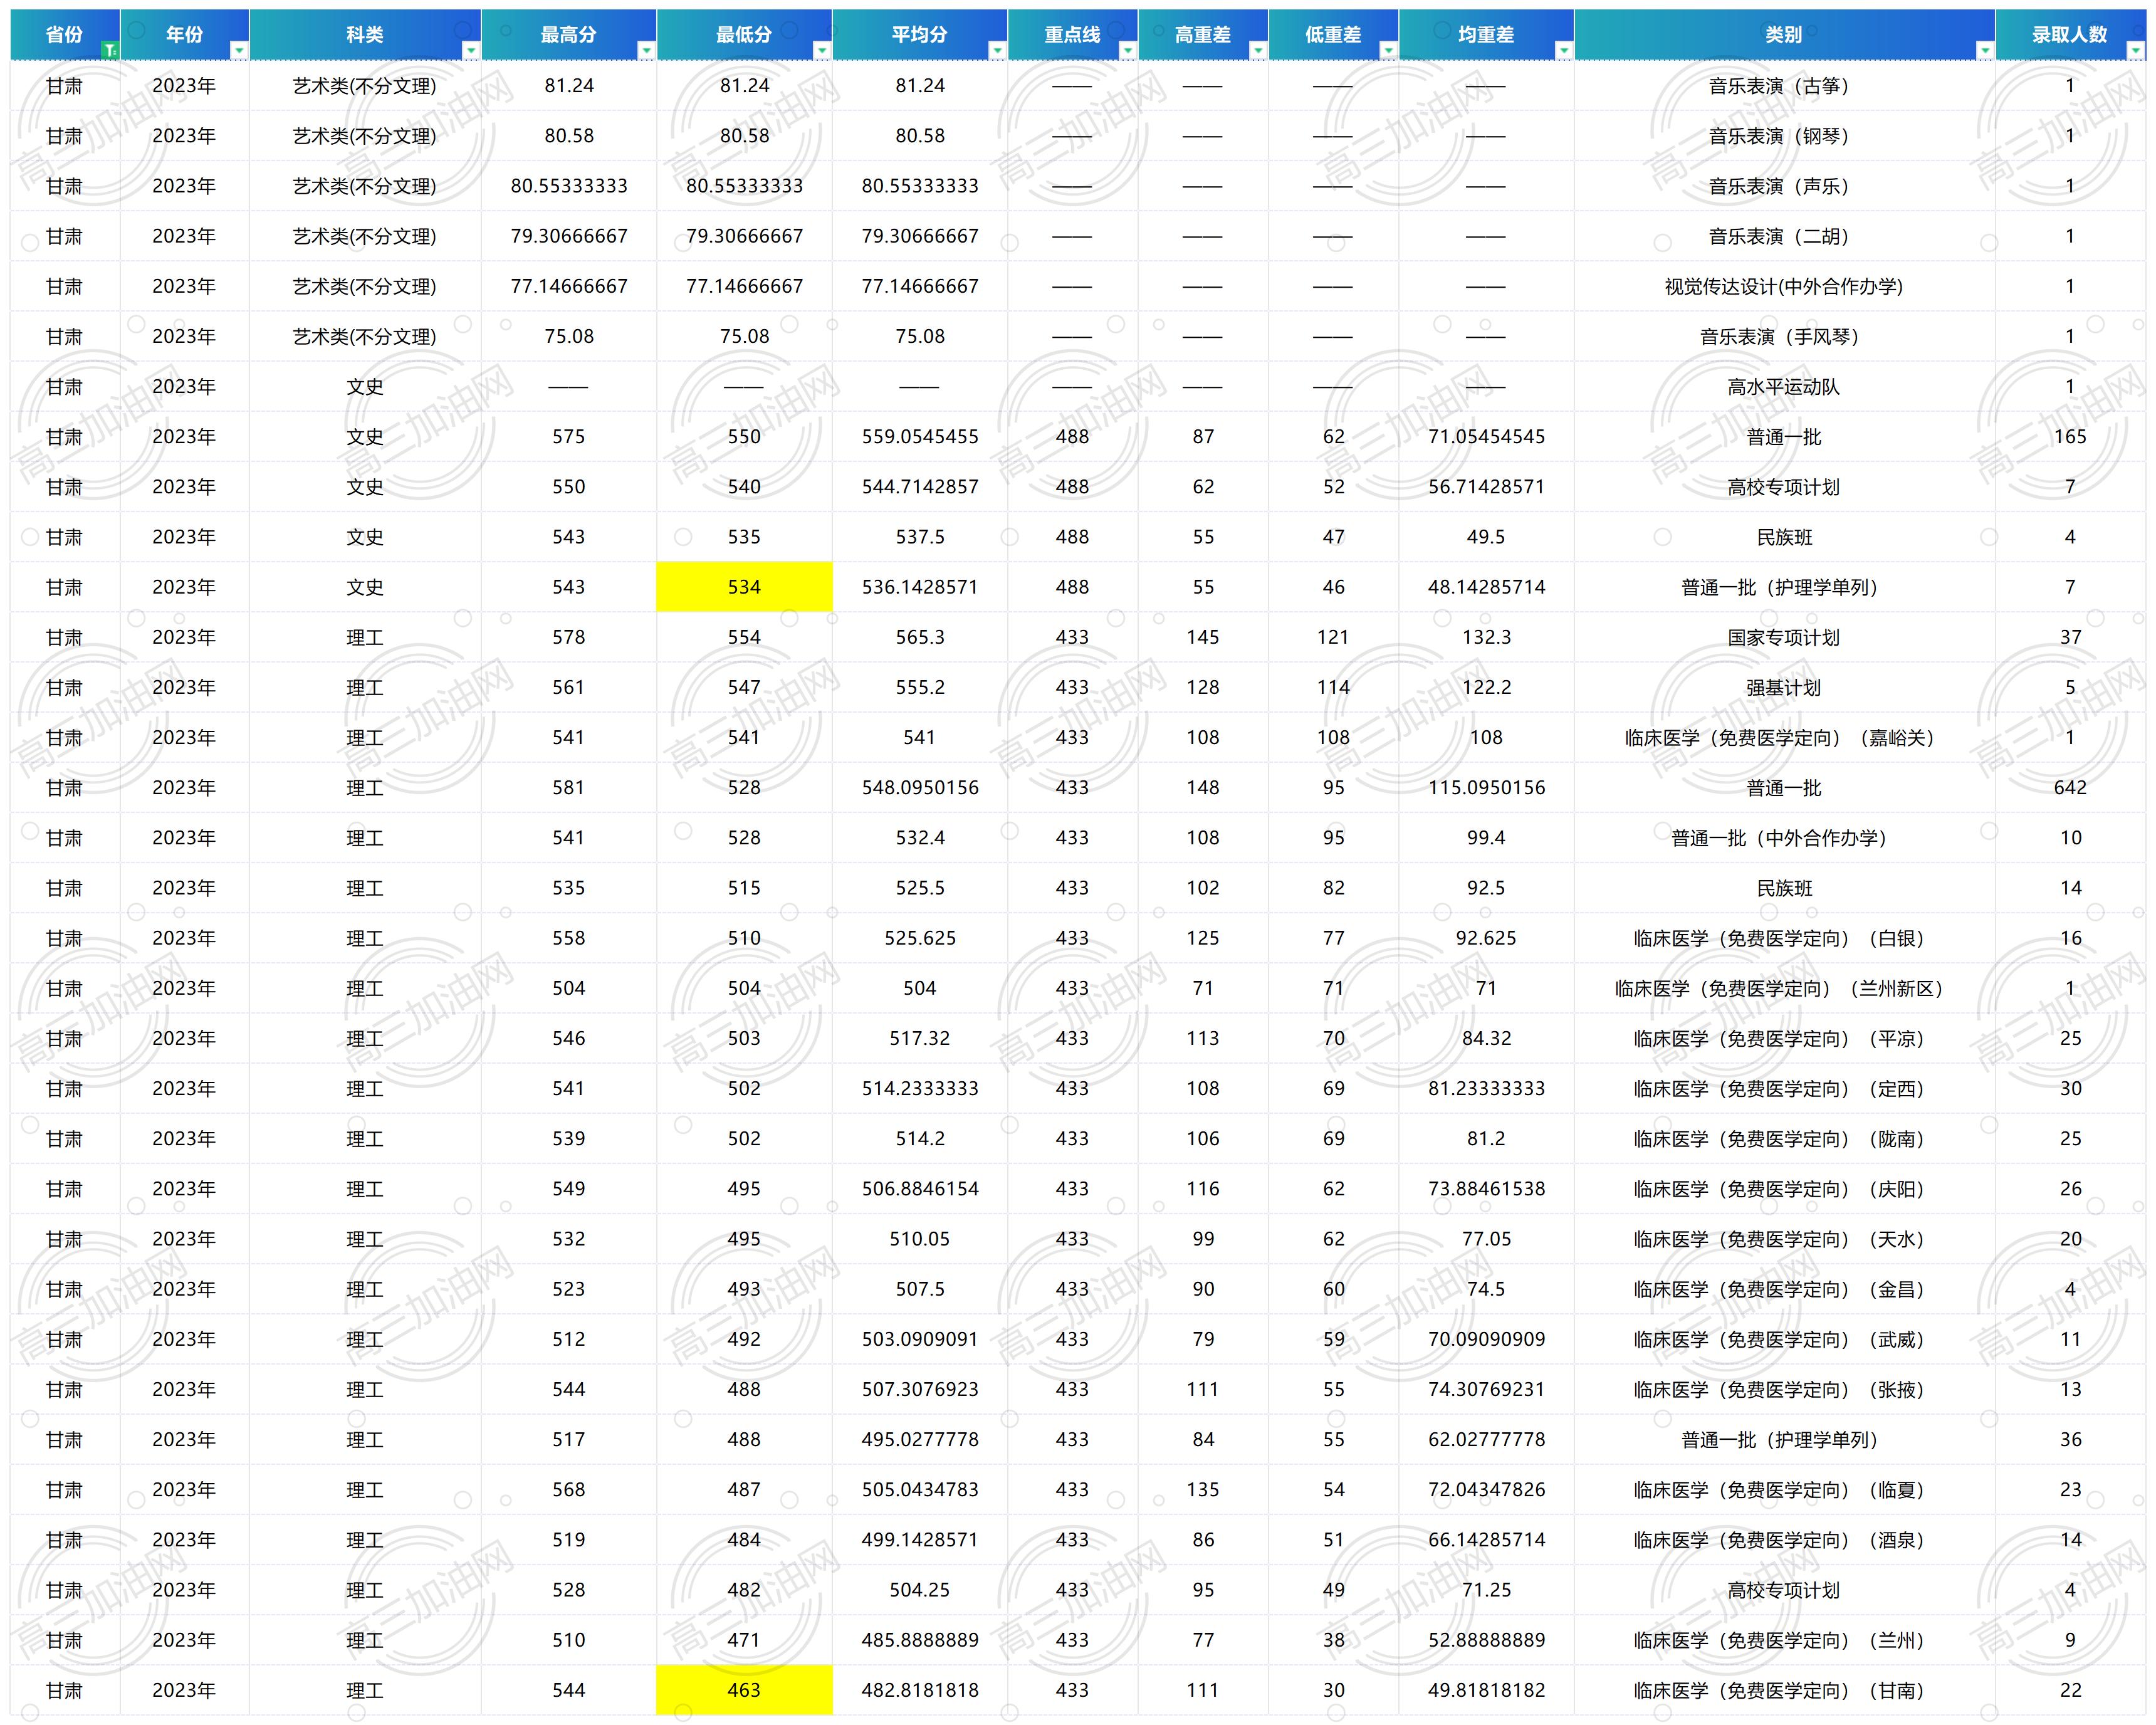Select 临床医学（免费医学定向）（庆阳） cell

(1784, 1189)
